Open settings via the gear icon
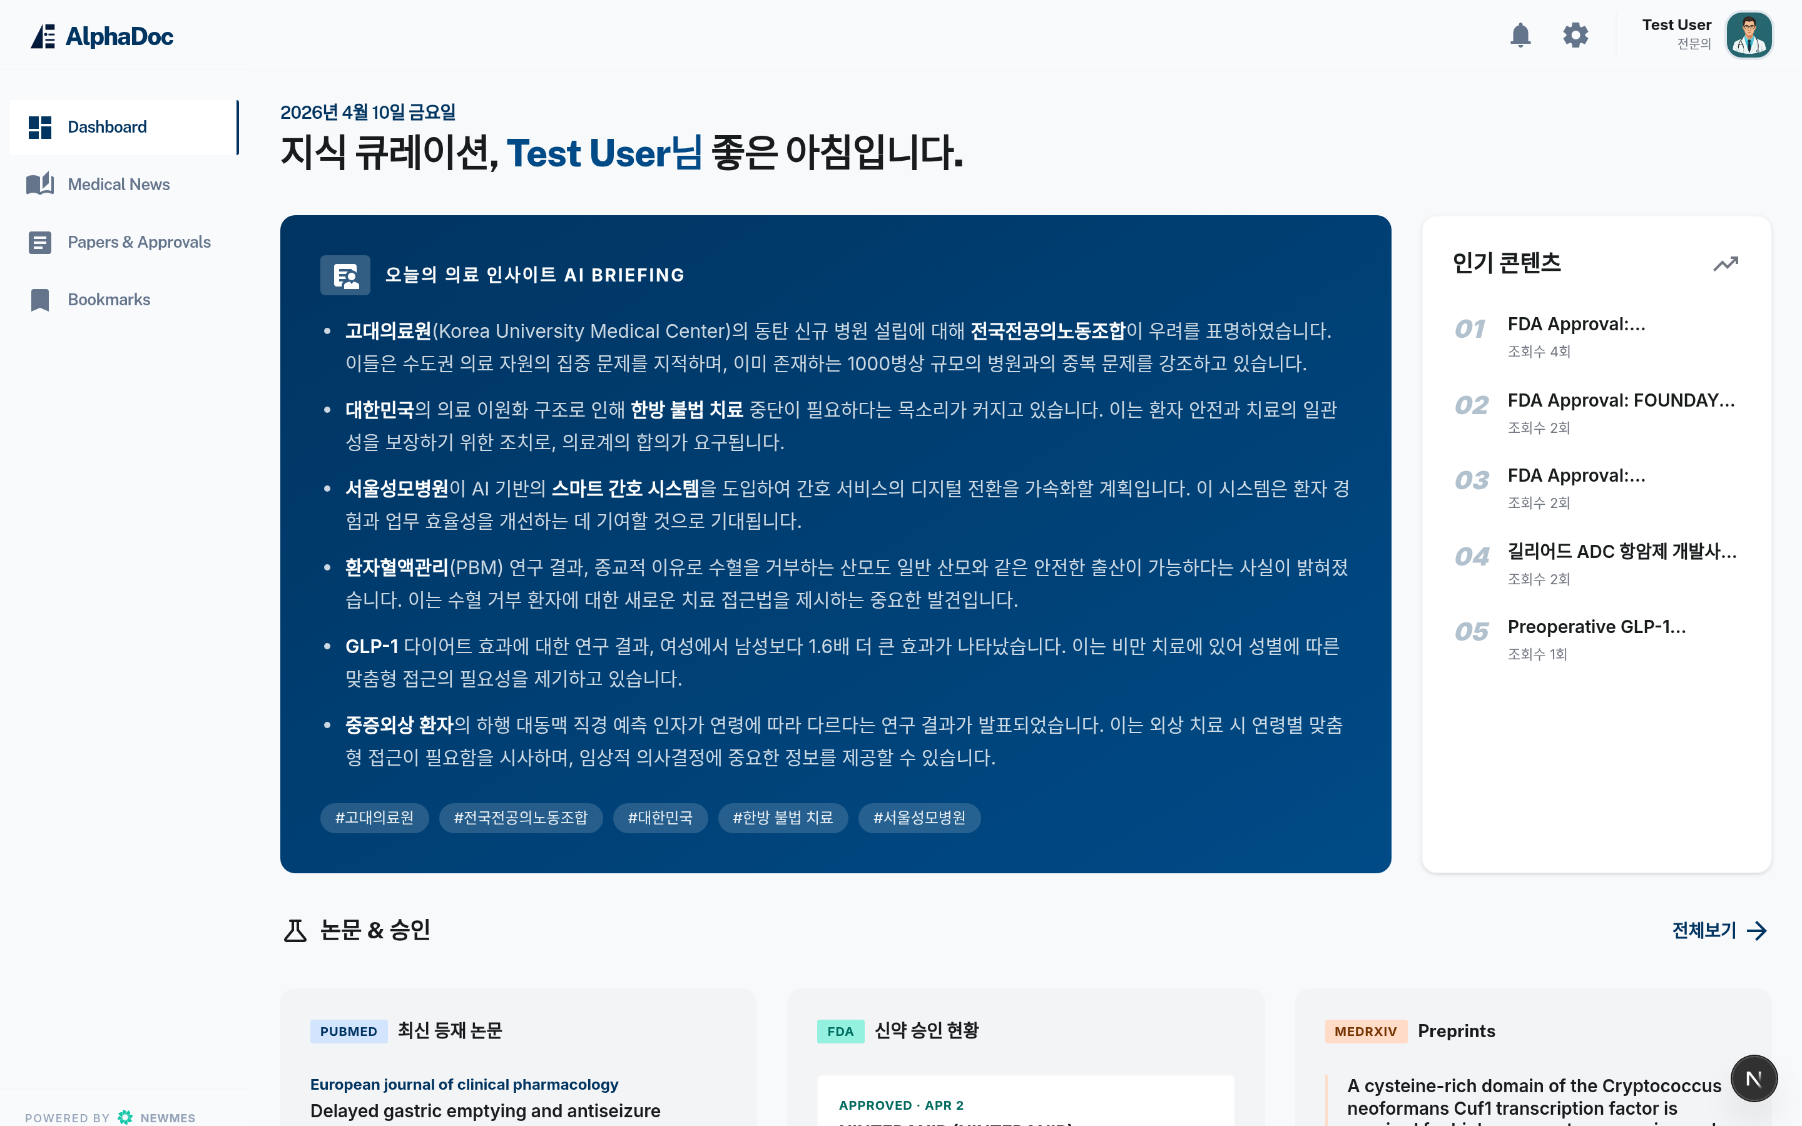Image resolution: width=1802 pixels, height=1126 pixels. pos(1575,35)
